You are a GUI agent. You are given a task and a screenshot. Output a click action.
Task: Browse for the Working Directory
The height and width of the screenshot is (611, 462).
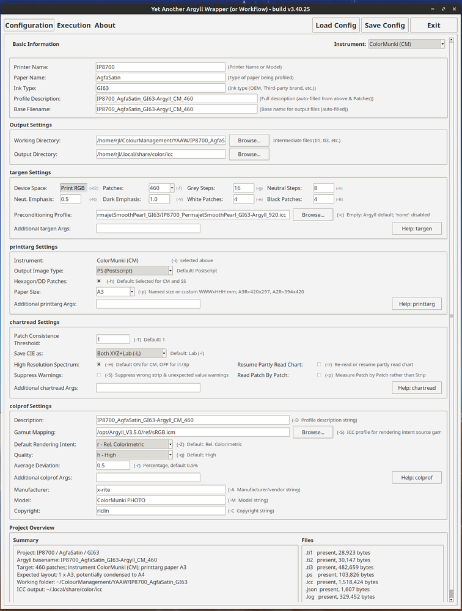point(249,141)
